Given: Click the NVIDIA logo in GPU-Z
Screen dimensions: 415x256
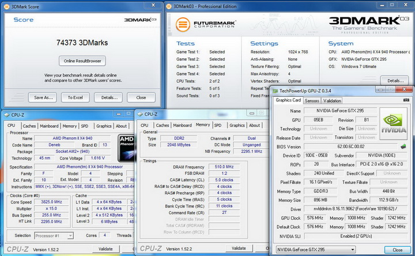Looking at the screenshot, I should (x=393, y=123).
